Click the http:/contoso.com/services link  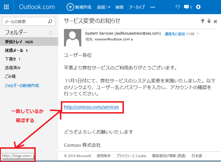point(91,107)
